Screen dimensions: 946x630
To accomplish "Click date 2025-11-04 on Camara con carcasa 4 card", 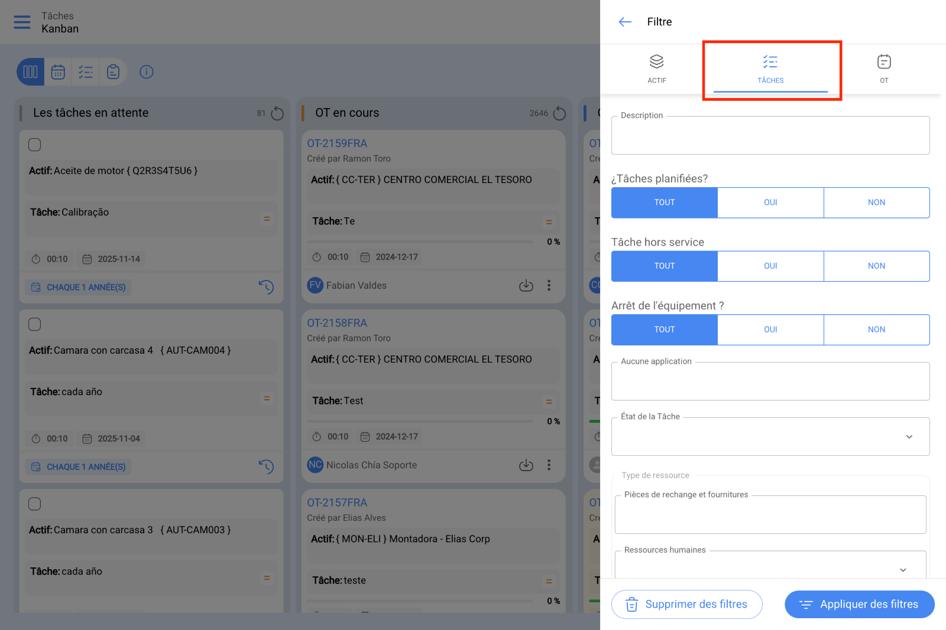I will (x=112, y=439).
